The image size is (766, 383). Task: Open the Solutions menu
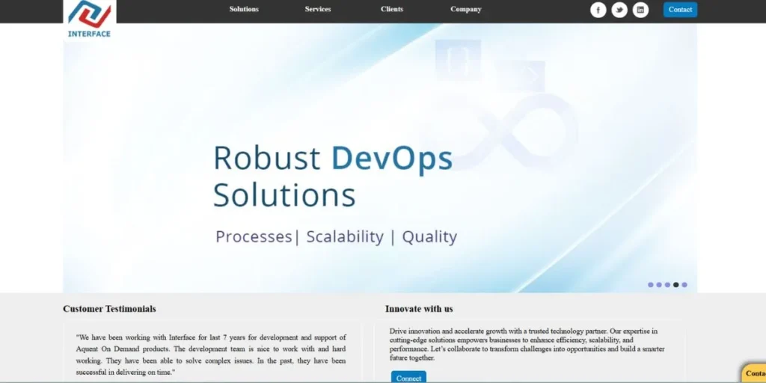(x=244, y=9)
